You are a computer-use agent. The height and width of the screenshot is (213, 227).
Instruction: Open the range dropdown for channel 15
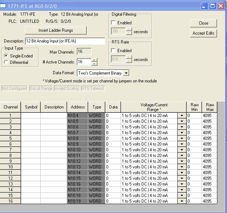[182, 196]
